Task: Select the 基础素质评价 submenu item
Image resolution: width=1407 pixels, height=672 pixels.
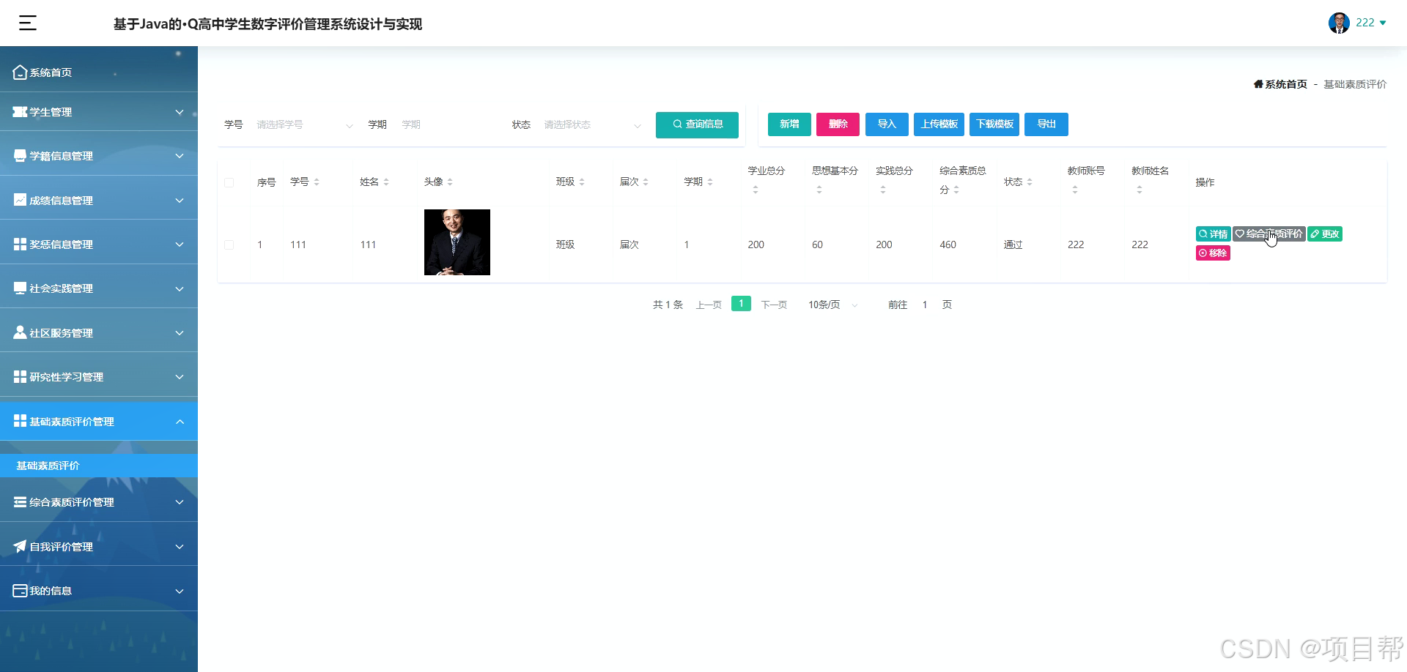Action: coord(99,466)
